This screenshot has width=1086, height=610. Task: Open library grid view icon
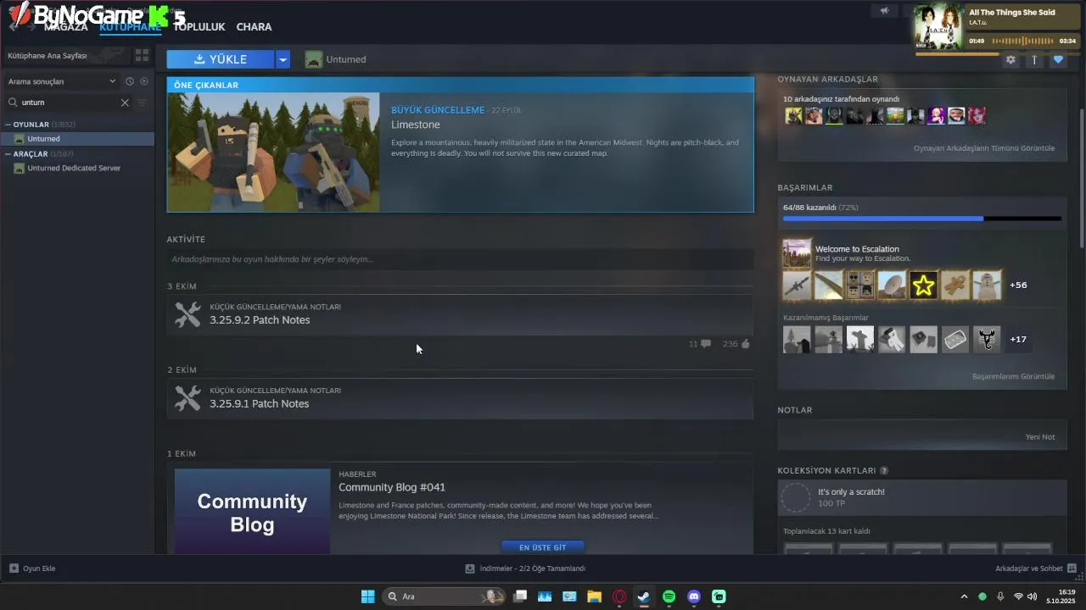(x=142, y=55)
